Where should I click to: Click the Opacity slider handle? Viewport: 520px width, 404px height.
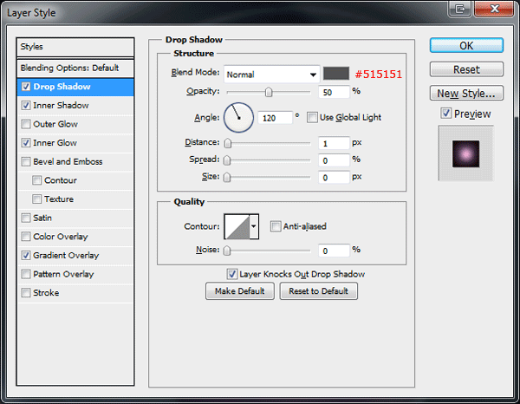click(x=269, y=92)
